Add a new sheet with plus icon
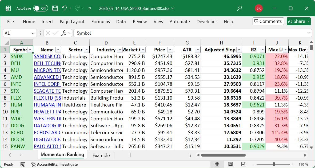The width and height of the screenshot is (315, 168). click(x=130, y=155)
